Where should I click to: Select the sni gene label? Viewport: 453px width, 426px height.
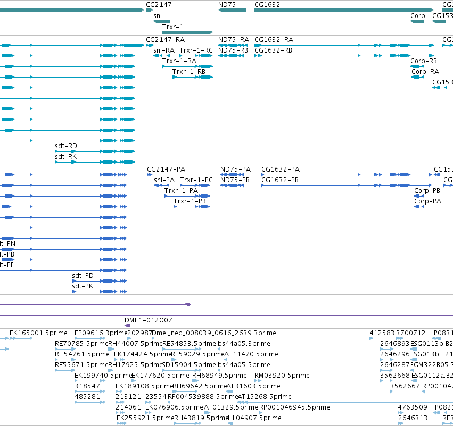(158, 16)
